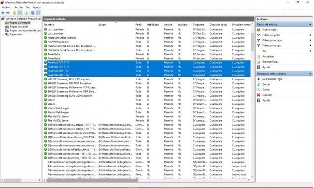This screenshot has width=314, height=188.
Task: Select Windows Defender Firewall root tree node
Action: (23, 19)
